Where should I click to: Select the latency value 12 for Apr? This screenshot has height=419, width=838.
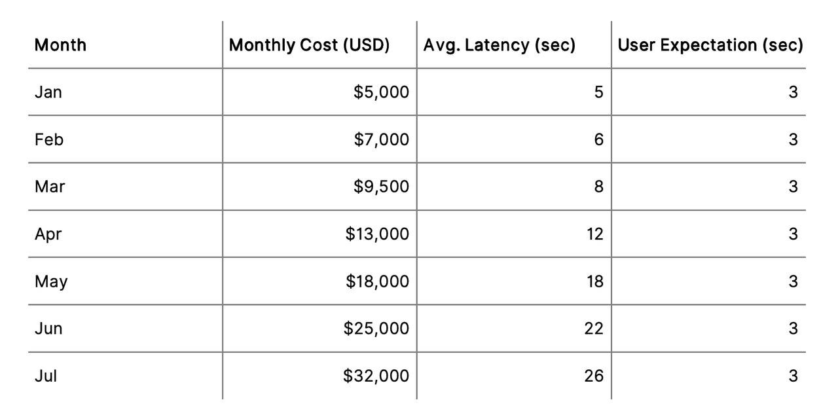[594, 234]
